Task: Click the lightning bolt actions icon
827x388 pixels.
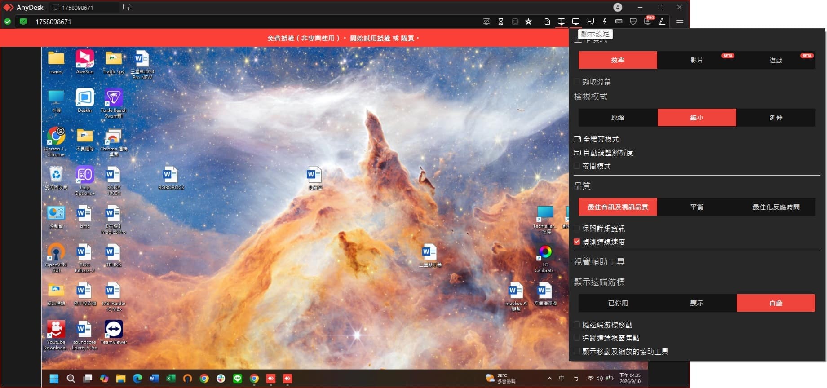Action: tap(605, 21)
